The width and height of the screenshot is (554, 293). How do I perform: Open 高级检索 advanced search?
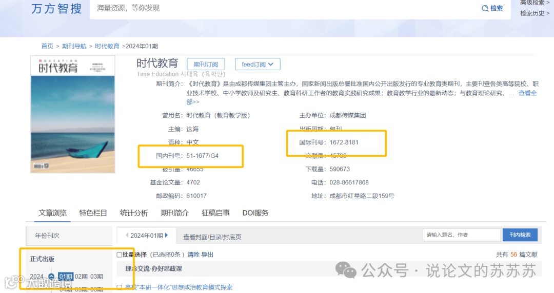(535, 3)
